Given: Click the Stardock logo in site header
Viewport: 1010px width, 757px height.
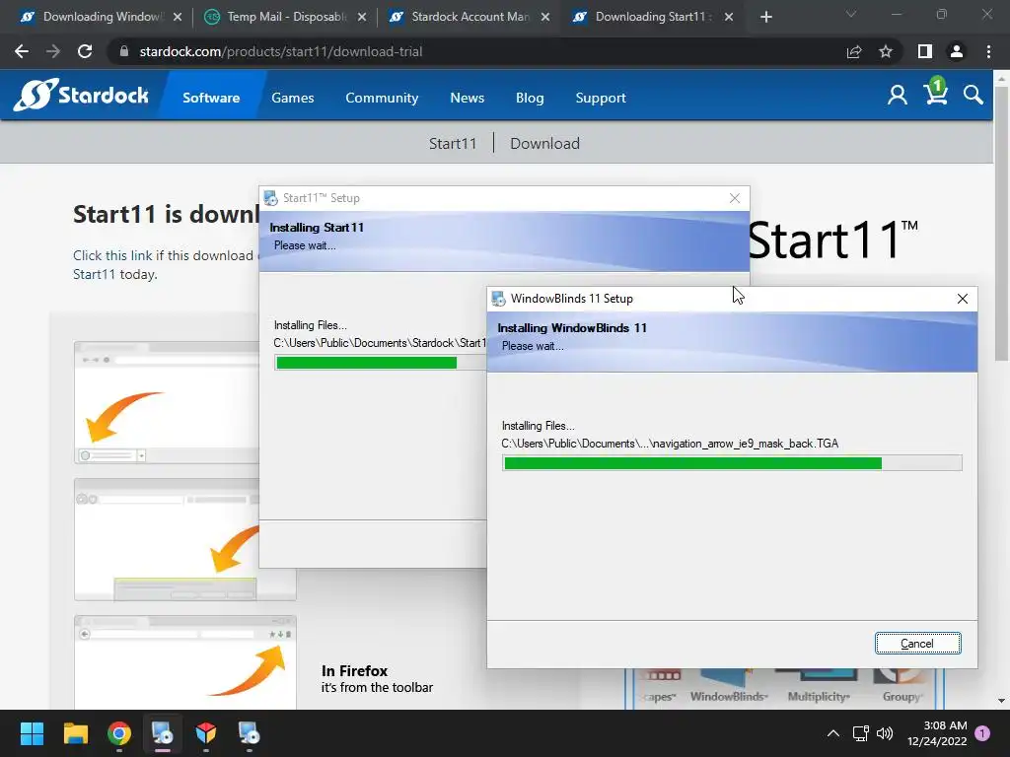Looking at the screenshot, I should (81, 96).
